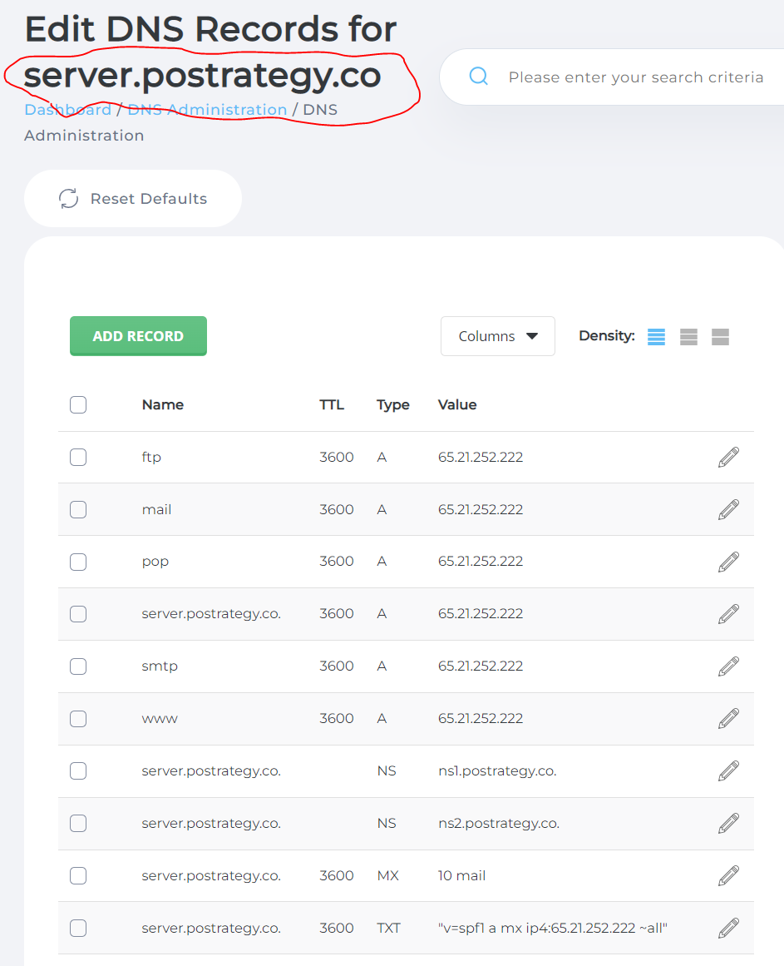Image resolution: width=784 pixels, height=966 pixels.
Task: Click the search magnifier icon
Action: click(x=478, y=76)
